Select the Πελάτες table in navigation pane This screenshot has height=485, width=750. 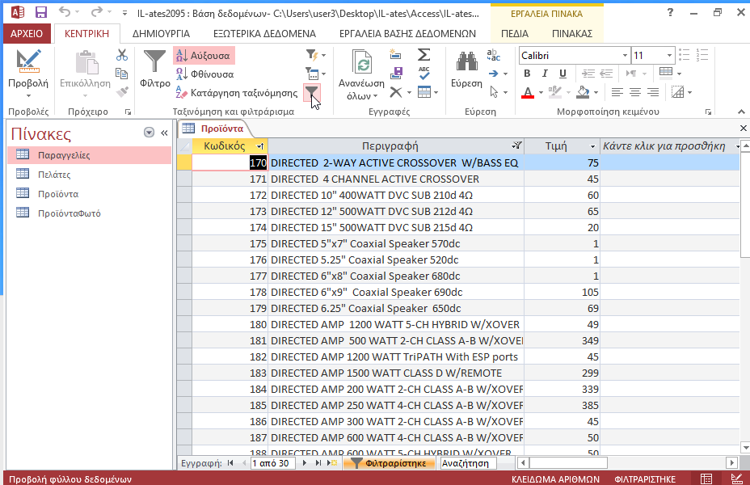(x=90, y=175)
